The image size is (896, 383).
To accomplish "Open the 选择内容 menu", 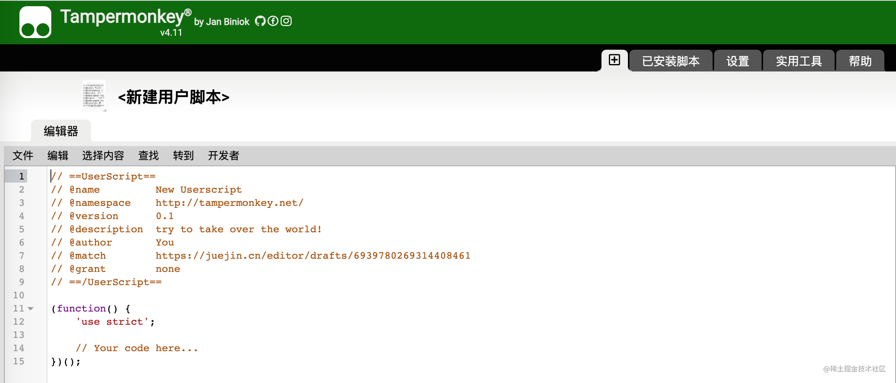I will pos(103,156).
